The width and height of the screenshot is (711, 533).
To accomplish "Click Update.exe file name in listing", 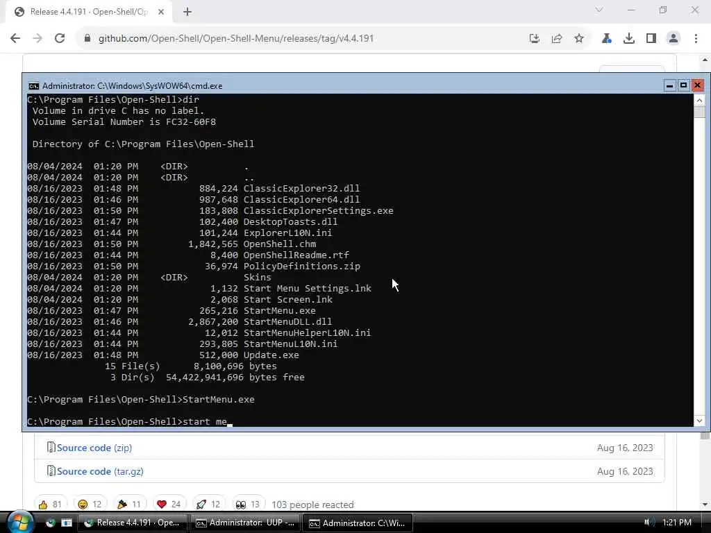I will click(x=271, y=355).
